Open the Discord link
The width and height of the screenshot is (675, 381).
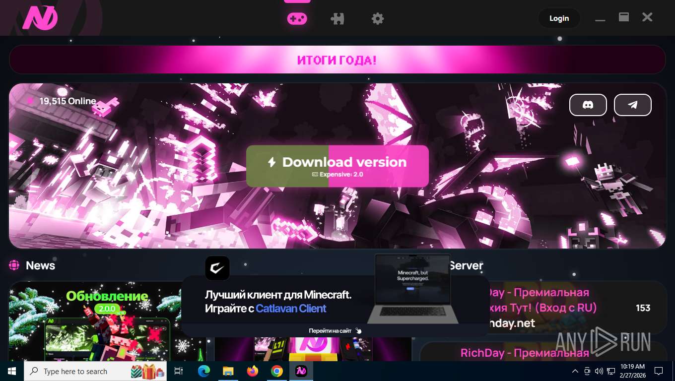click(588, 105)
